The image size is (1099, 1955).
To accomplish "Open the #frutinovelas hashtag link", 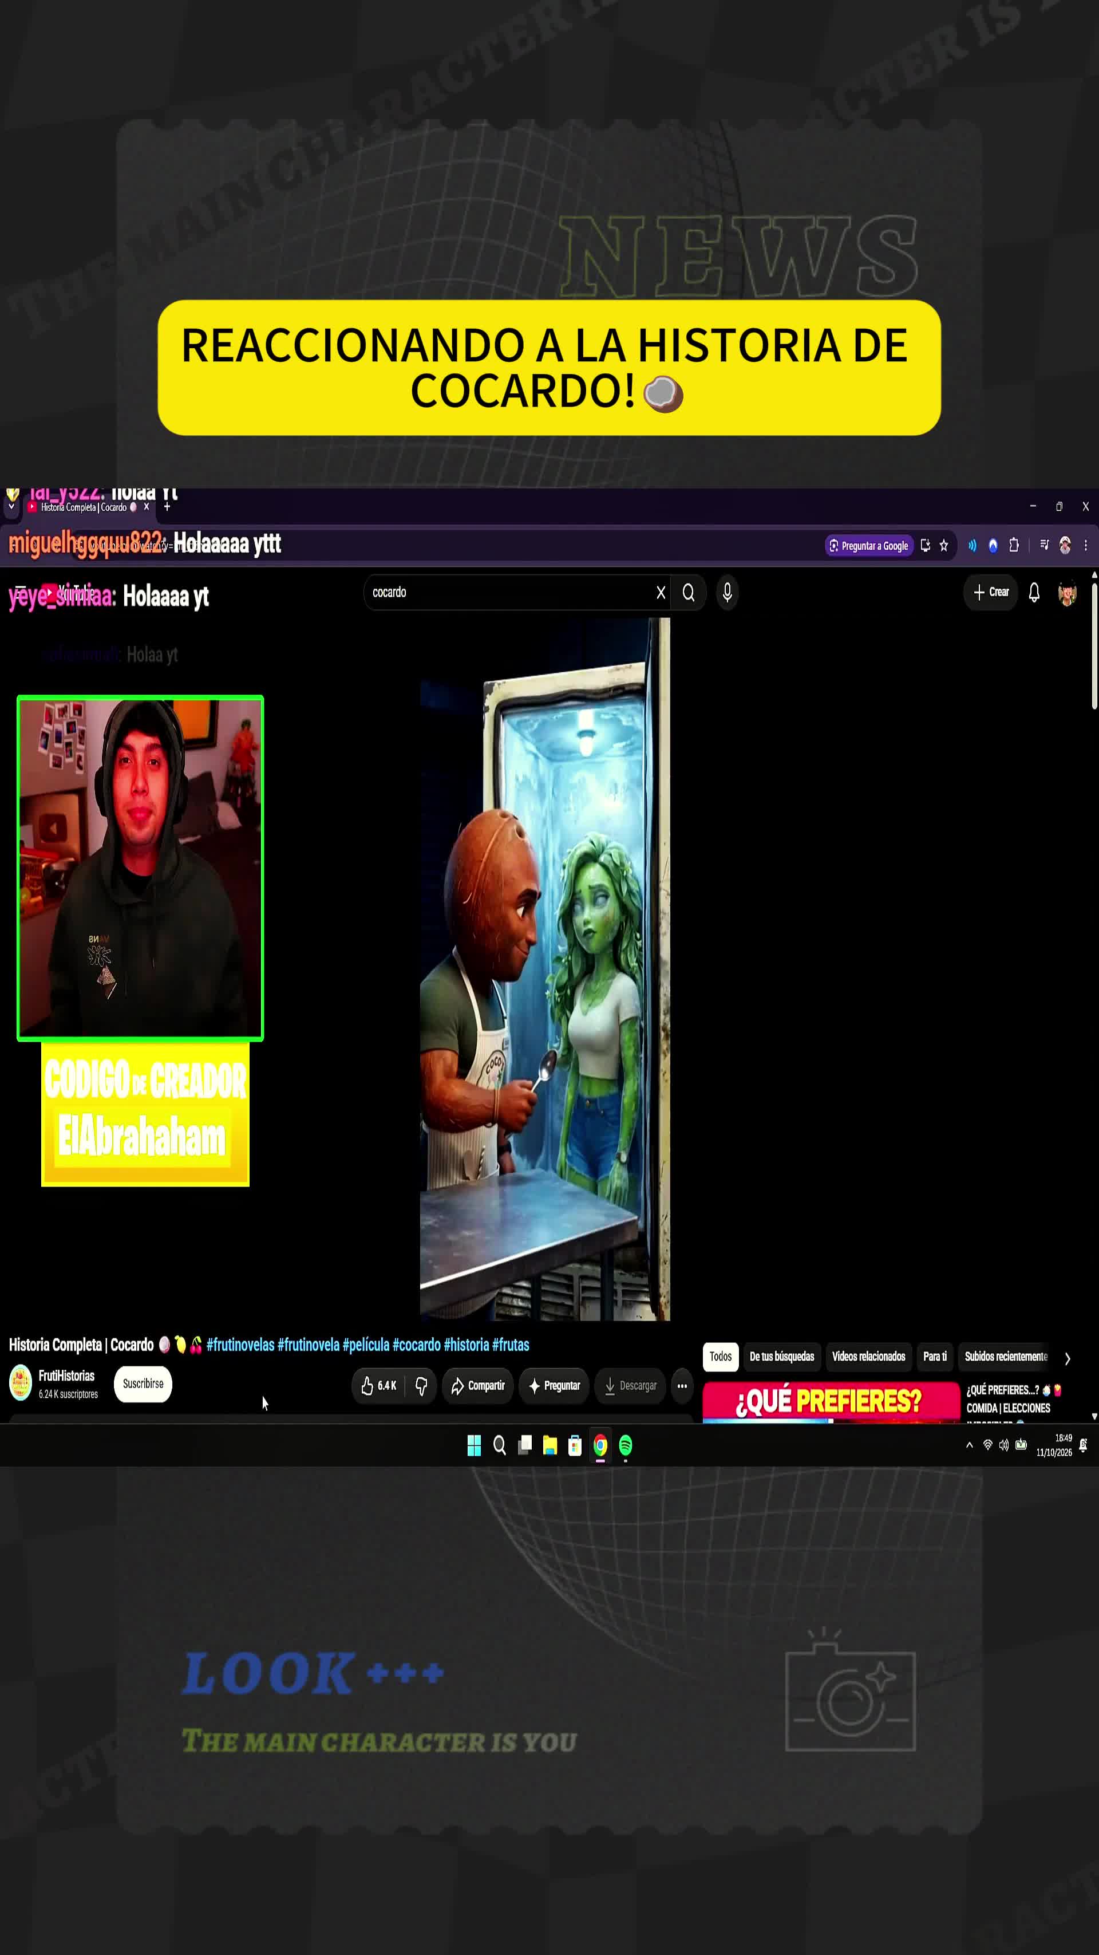I will tap(240, 1345).
